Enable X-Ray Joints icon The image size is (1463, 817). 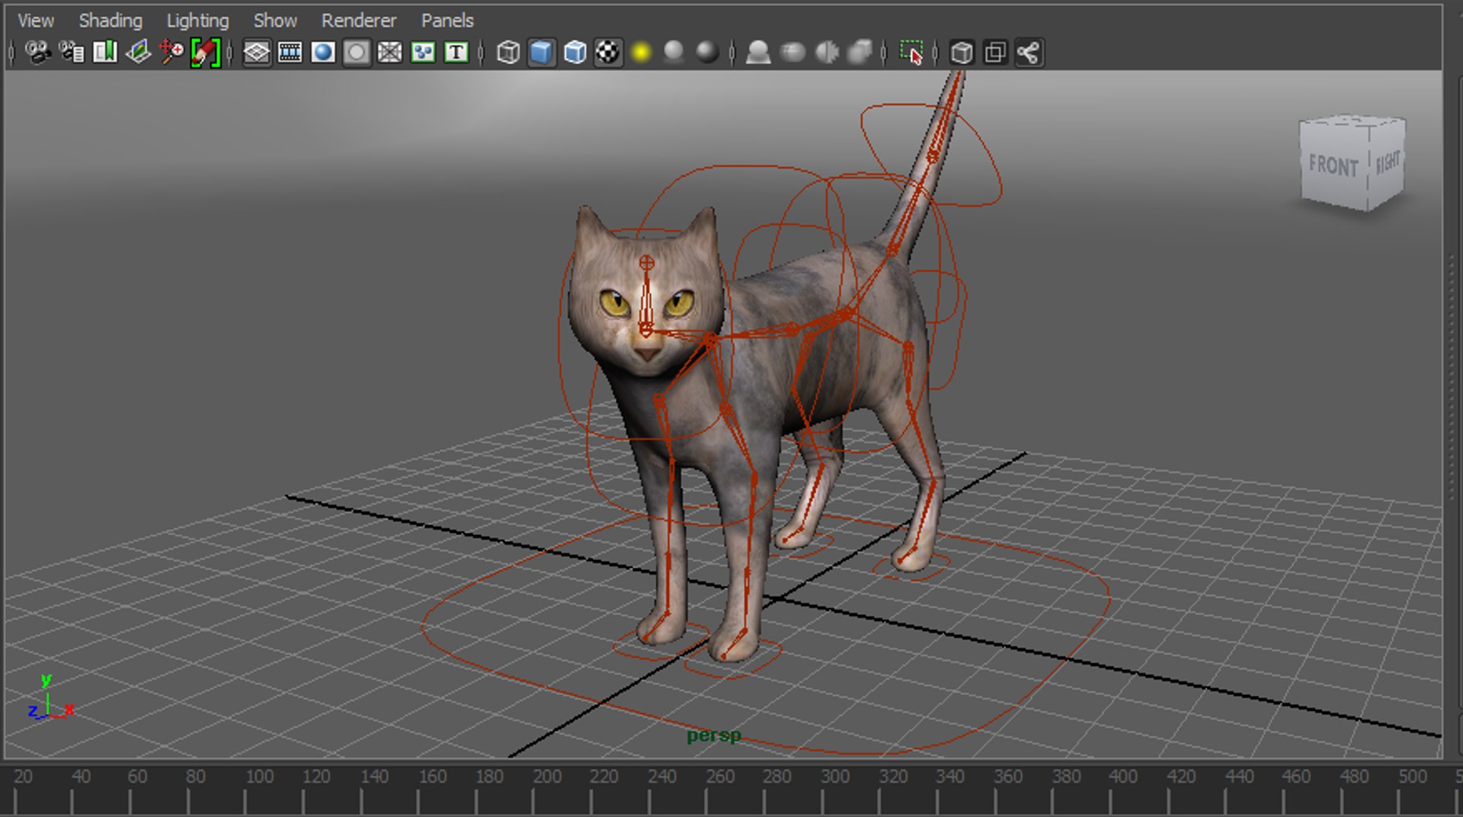tap(1029, 53)
